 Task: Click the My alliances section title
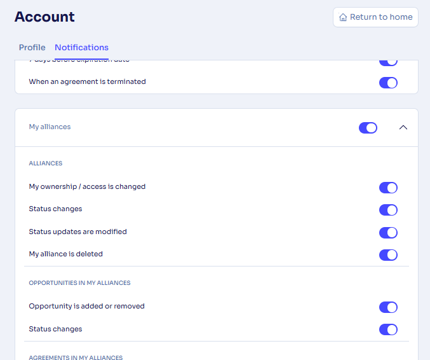[50, 127]
